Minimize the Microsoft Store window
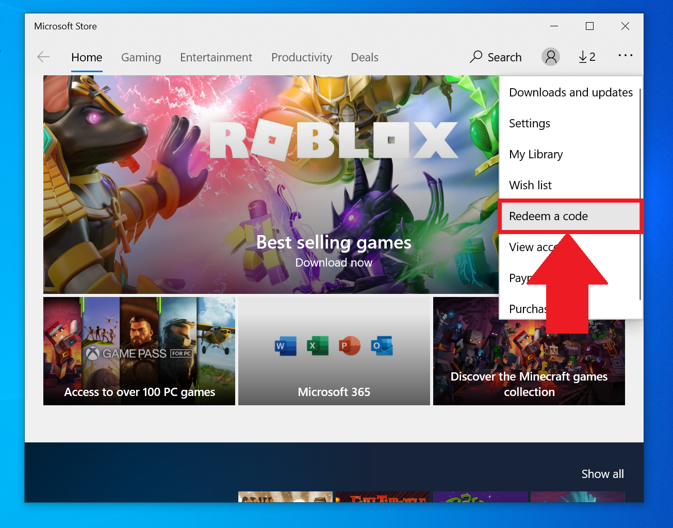The height and width of the screenshot is (528, 673). pos(554,26)
